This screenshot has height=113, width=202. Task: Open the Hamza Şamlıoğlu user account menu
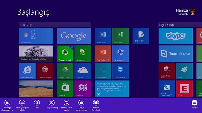(x=186, y=12)
